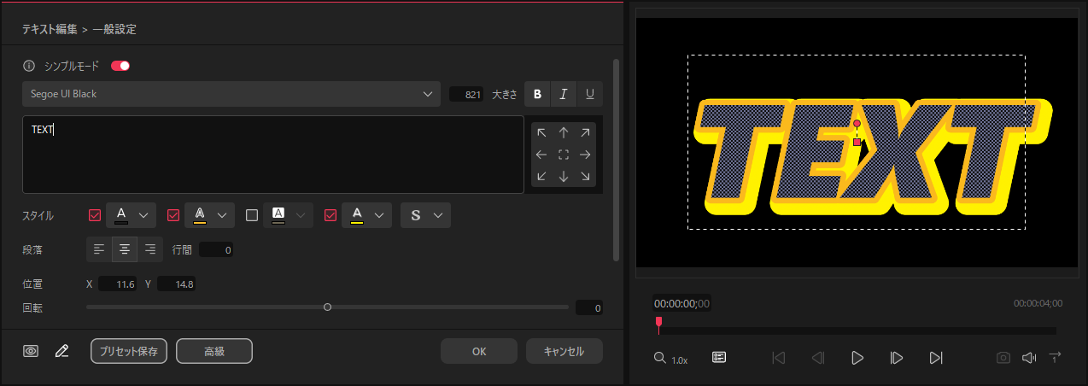Open the Segoe UI Black font dropdown
Image resolution: width=1088 pixels, height=386 pixels.
pos(231,94)
